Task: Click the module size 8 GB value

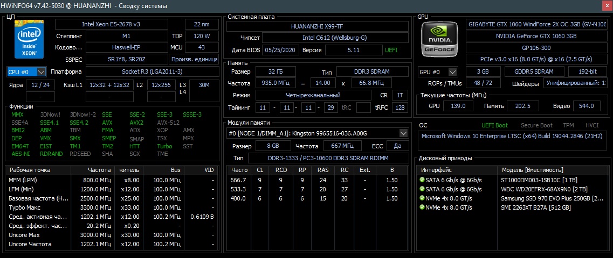Action: coord(273,146)
